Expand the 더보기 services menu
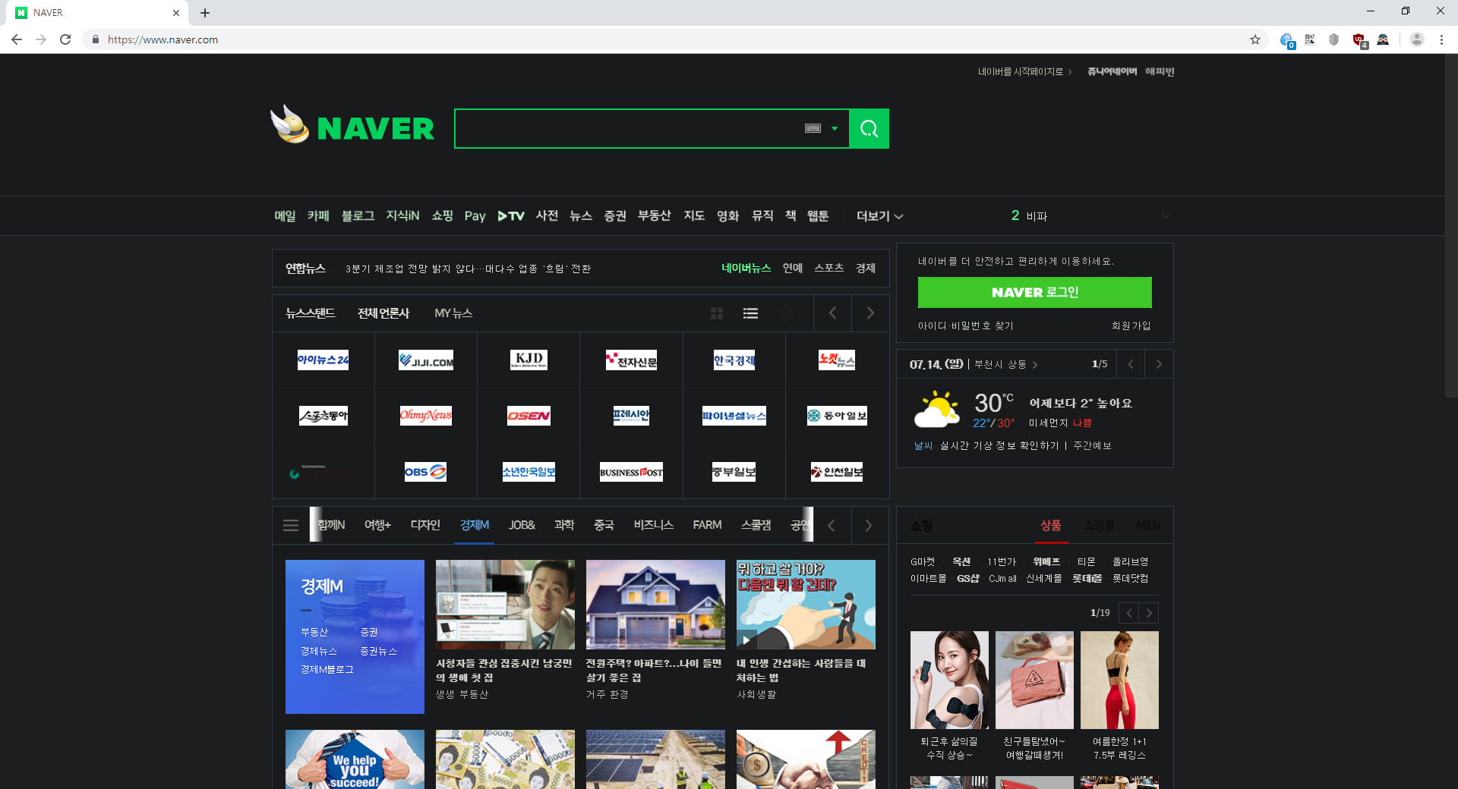The width and height of the screenshot is (1458, 789). click(x=879, y=216)
